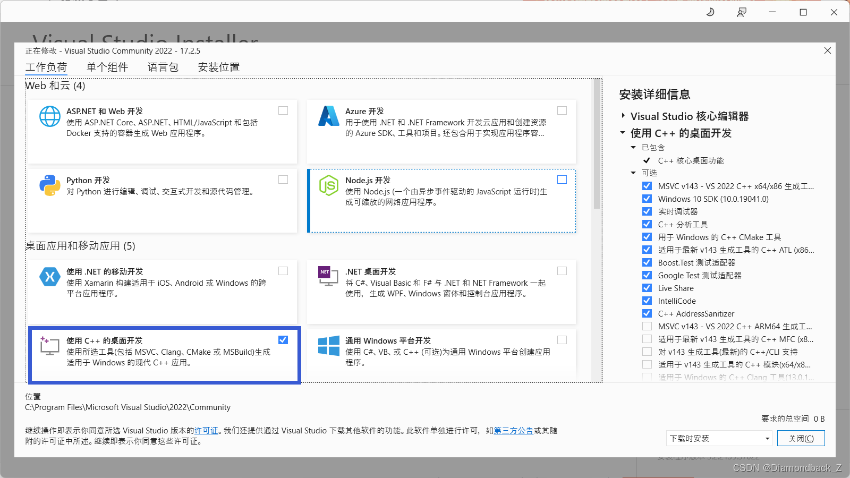The image size is (850, 478).
Task: Uncheck MSVC v143 x64/x86 build tools
Action: coord(647,186)
